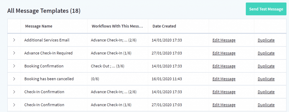Click Advance Check-In Required's '27/01/2020 17:03' date
289x112 pixels.
click(167, 53)
